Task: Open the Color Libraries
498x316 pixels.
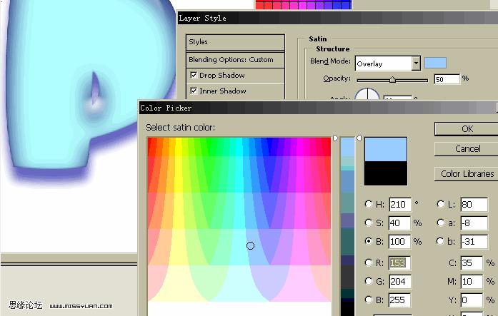Action: tap(467, 173)
